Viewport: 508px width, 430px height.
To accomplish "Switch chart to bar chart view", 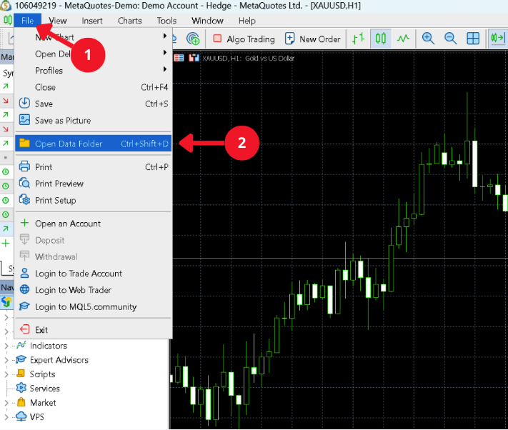I will tap(361, 39).
